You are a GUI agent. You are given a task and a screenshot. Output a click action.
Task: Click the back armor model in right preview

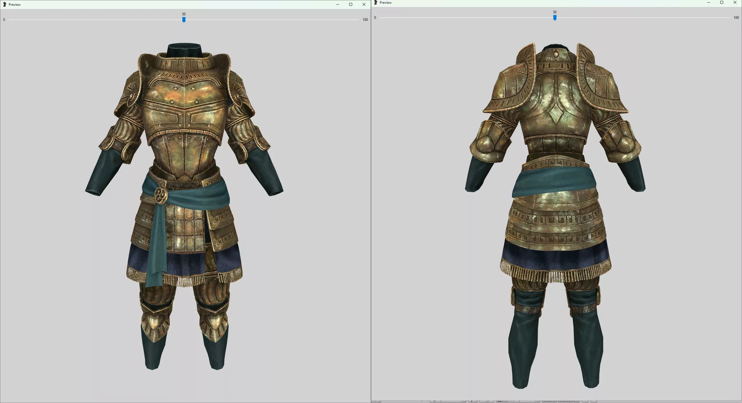(x=555, y=216)
